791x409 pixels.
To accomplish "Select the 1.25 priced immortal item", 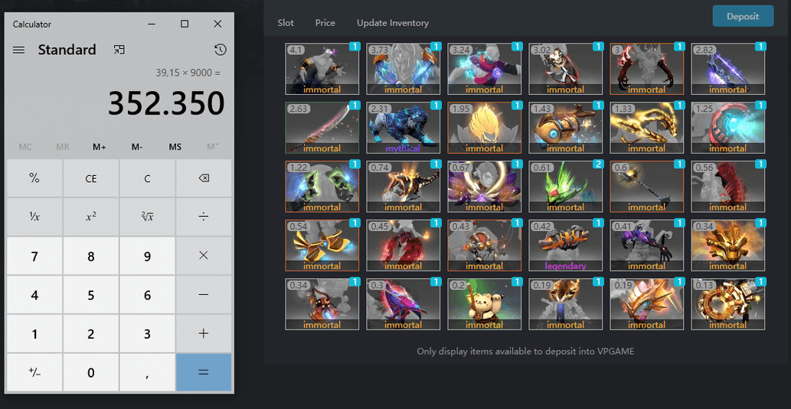I will pyautogui.click(x=728, y=128).
